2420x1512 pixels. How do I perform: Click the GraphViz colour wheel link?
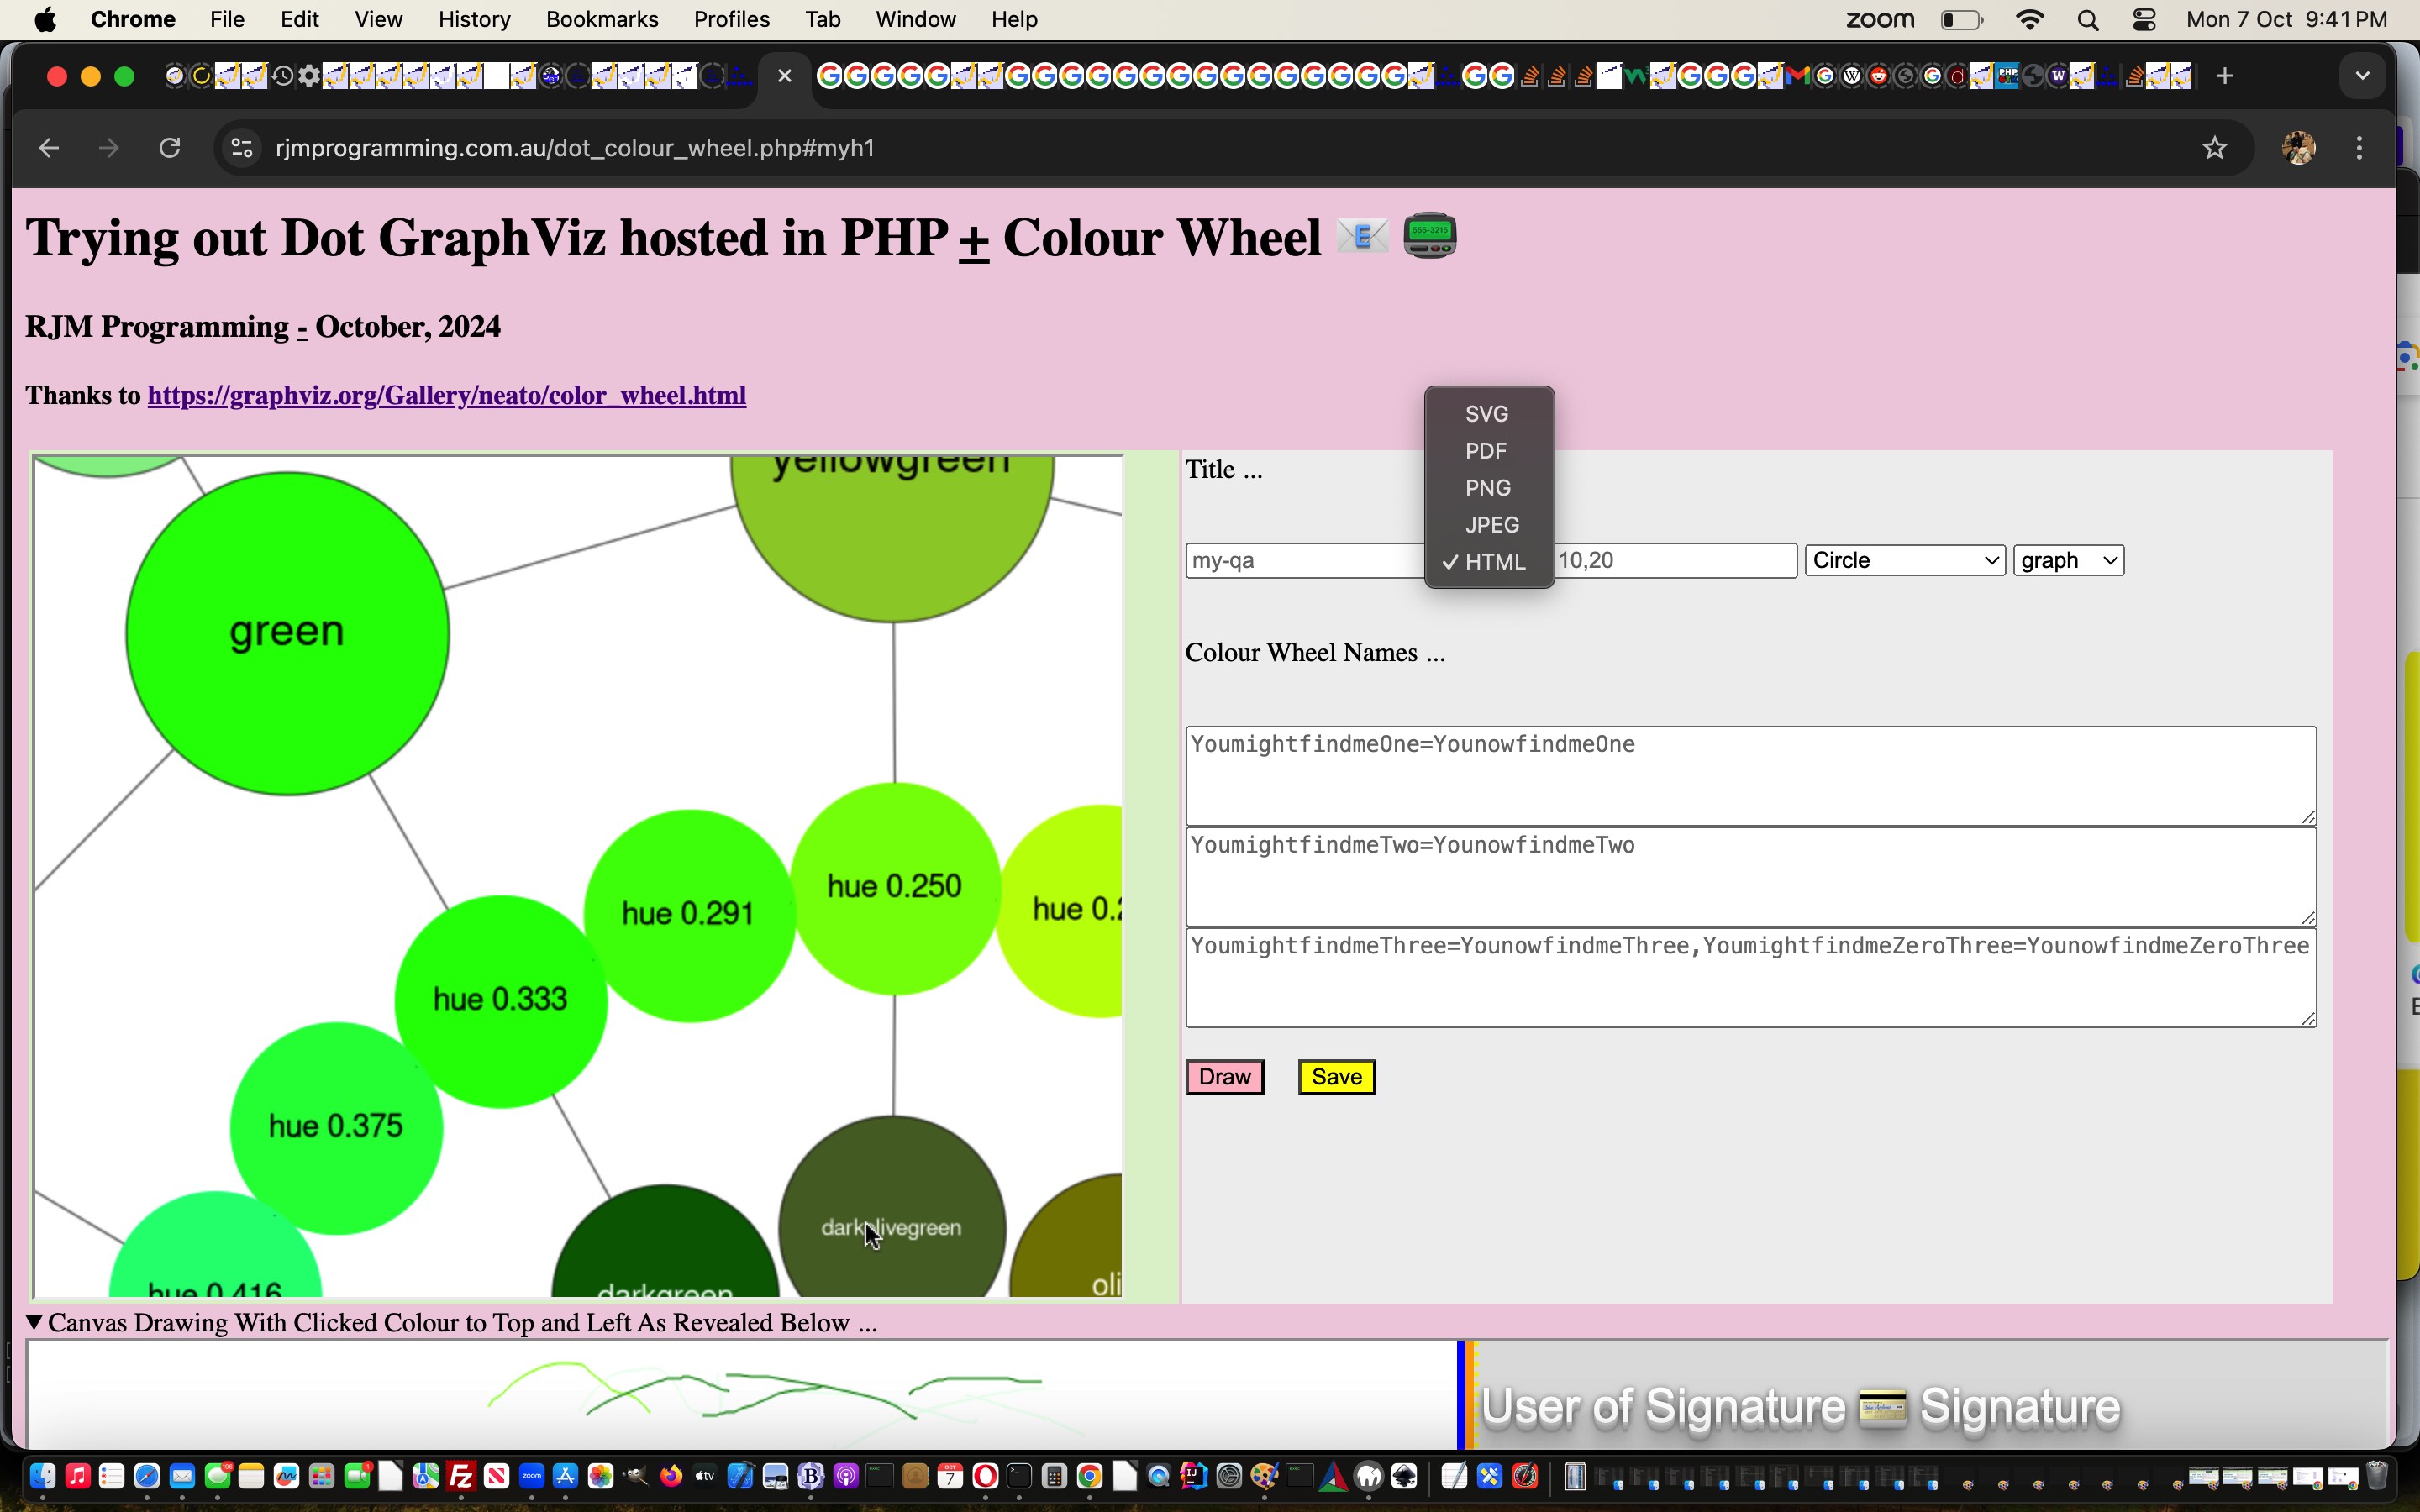pyautogui.click(x=446, y=396)
